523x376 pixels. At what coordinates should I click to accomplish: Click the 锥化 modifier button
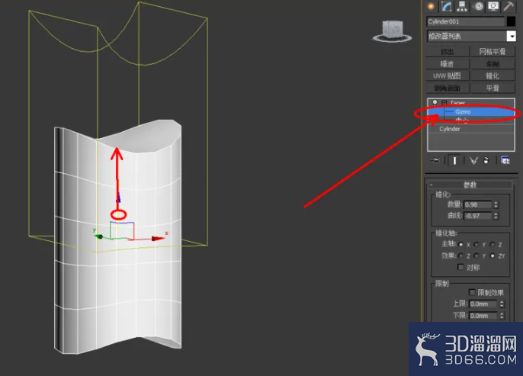493,76
